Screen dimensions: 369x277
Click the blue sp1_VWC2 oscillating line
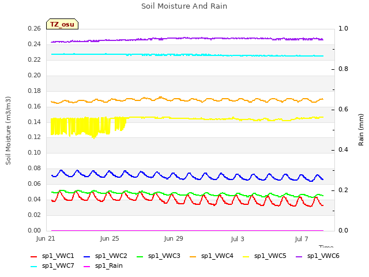(x=187, y=175)
